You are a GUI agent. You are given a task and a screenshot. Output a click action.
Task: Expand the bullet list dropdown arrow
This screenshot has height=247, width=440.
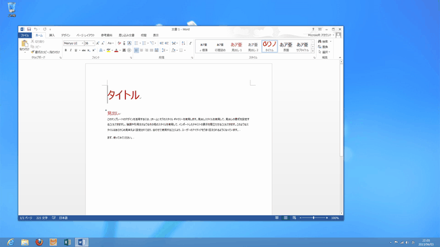click(x=140, y=43)
